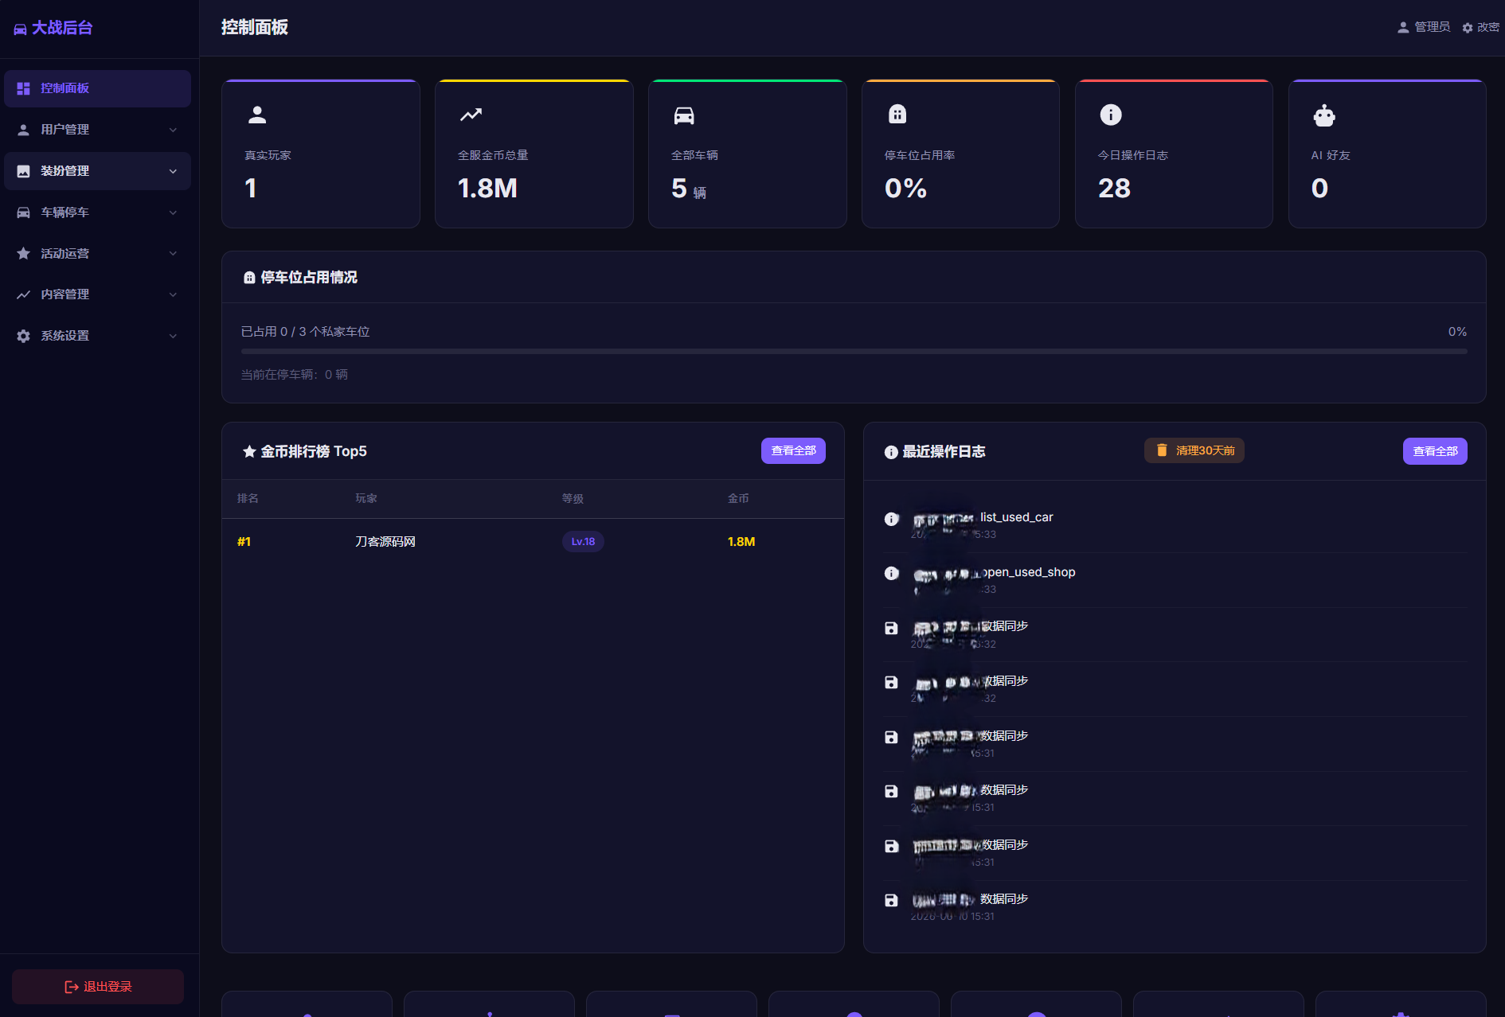
Task: Click the parking occupancy progress bar
Action: tap(854, 351)
